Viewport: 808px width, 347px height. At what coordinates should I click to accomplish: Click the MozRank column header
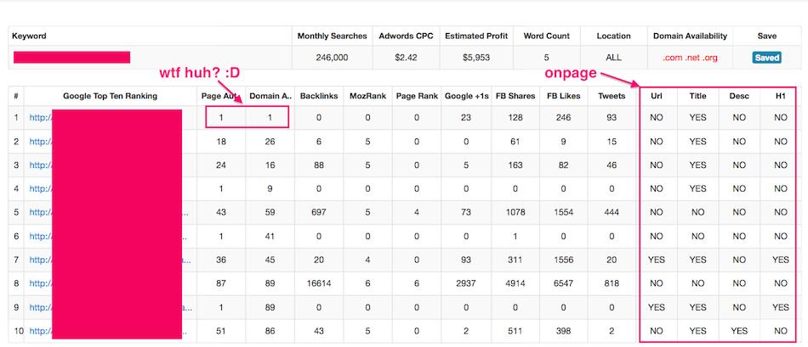click(x=368, y=96)
